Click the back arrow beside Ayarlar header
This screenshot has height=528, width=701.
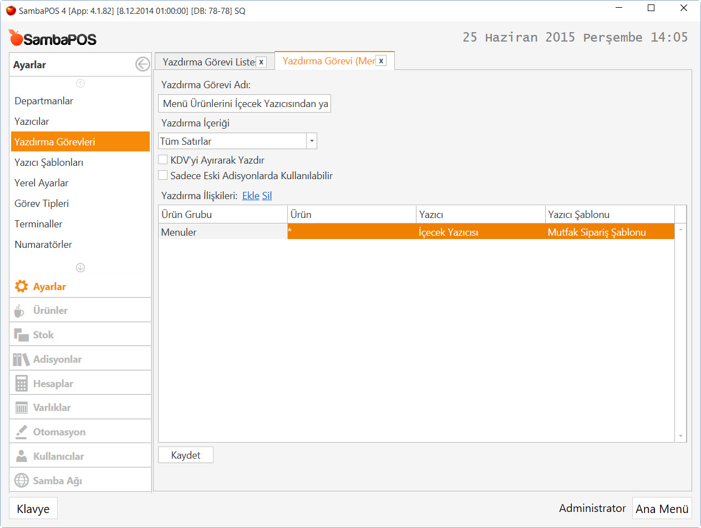pyautogui.click(x=143, y=65)
